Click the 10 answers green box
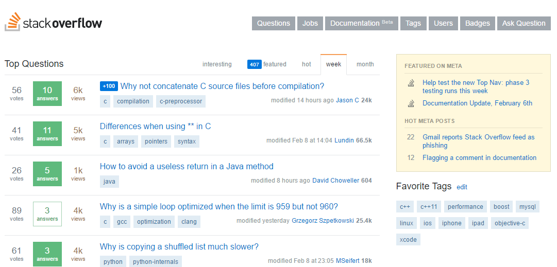 pos(47,93)
